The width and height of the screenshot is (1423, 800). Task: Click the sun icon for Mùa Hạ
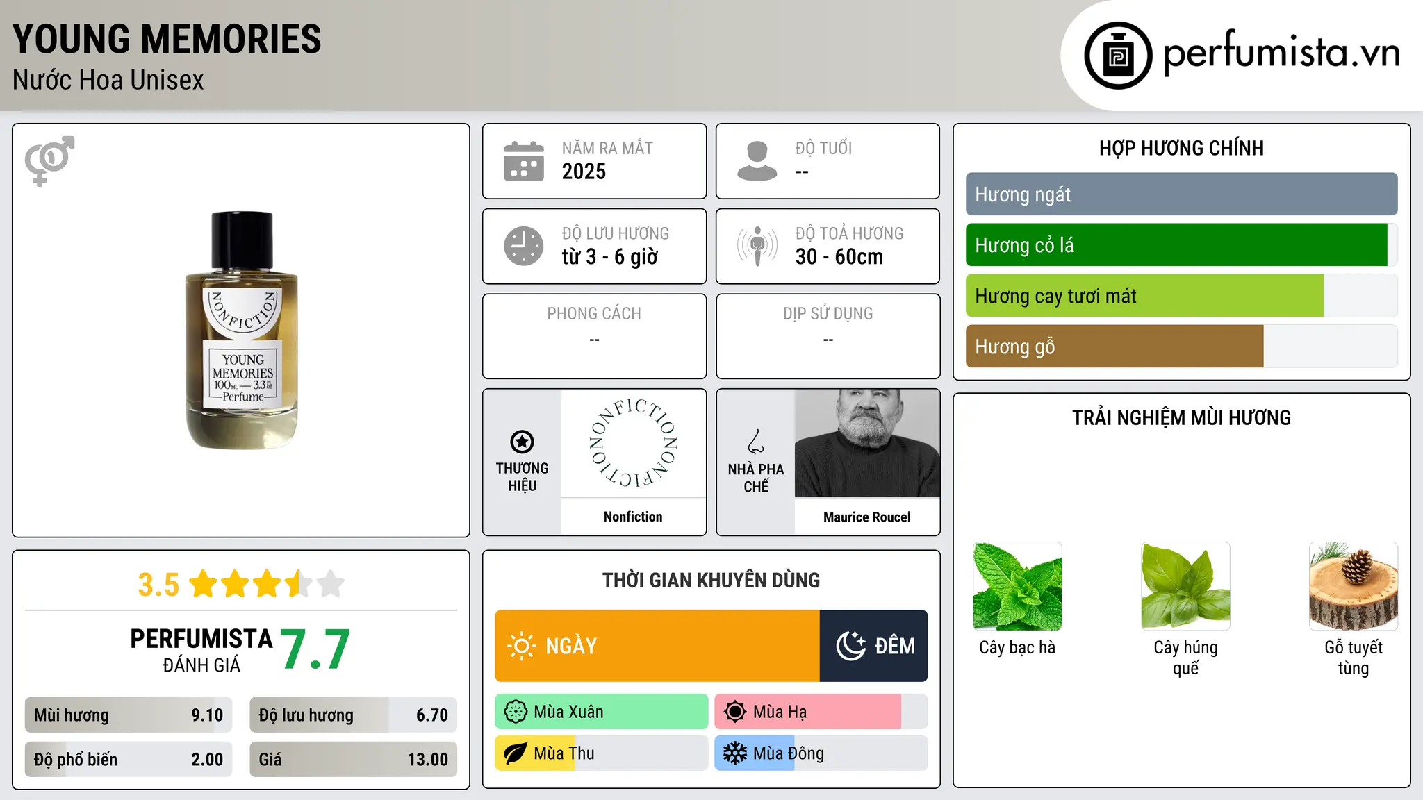coord(735,712)
